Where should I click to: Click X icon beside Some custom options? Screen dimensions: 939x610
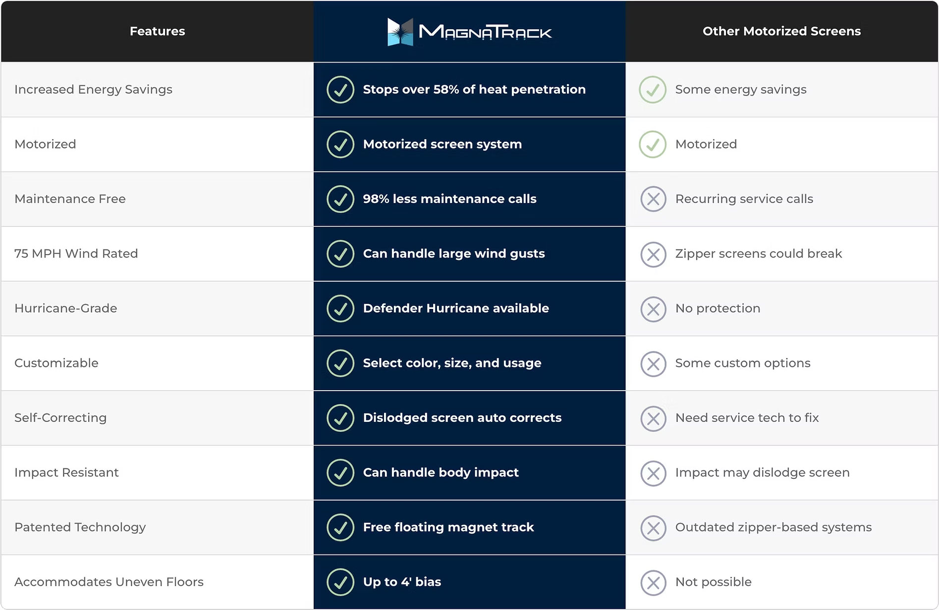653,364
